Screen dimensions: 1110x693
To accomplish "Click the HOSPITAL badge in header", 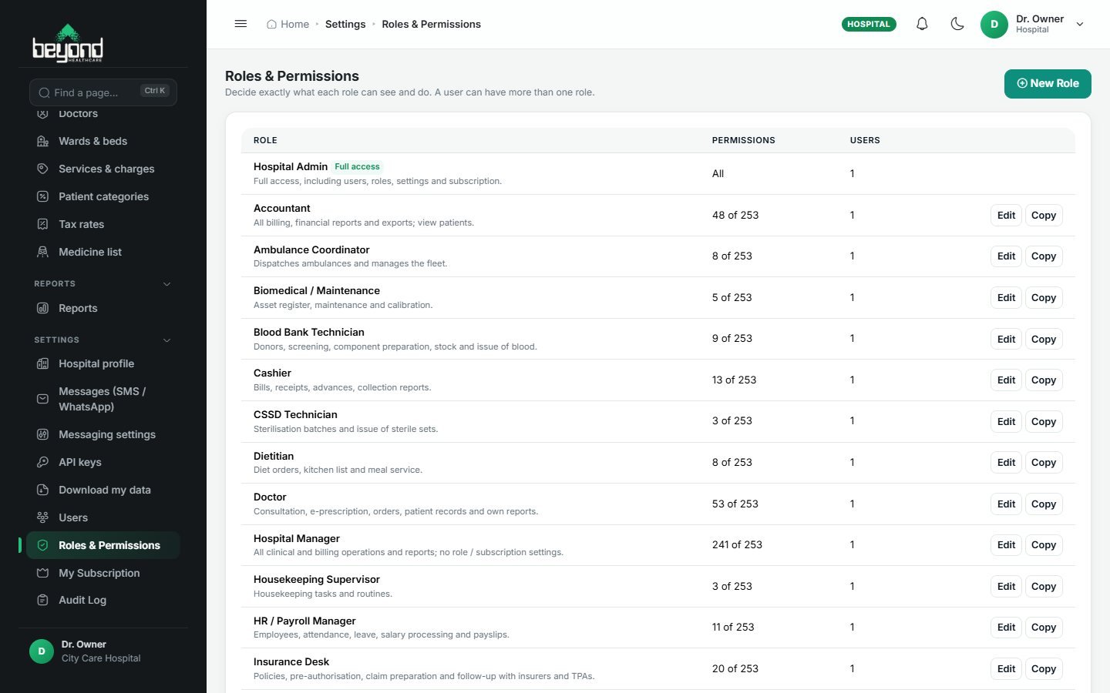I will tap(869, 24).
